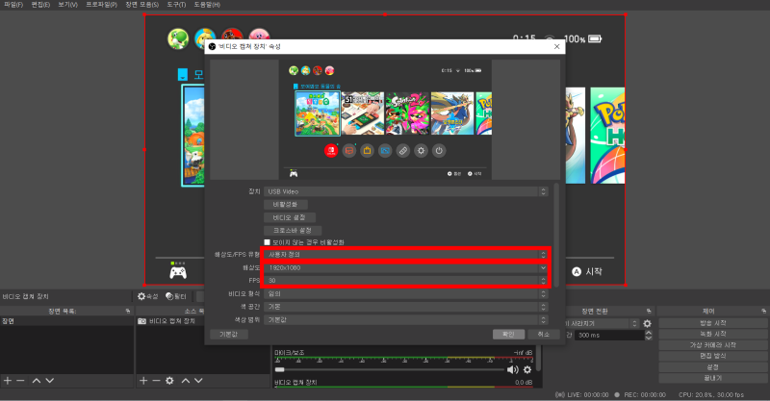Click the camera icon of 비디오 캡쳐 장치 source
This screenshot has height=401, width=770.
click(141, 321)
